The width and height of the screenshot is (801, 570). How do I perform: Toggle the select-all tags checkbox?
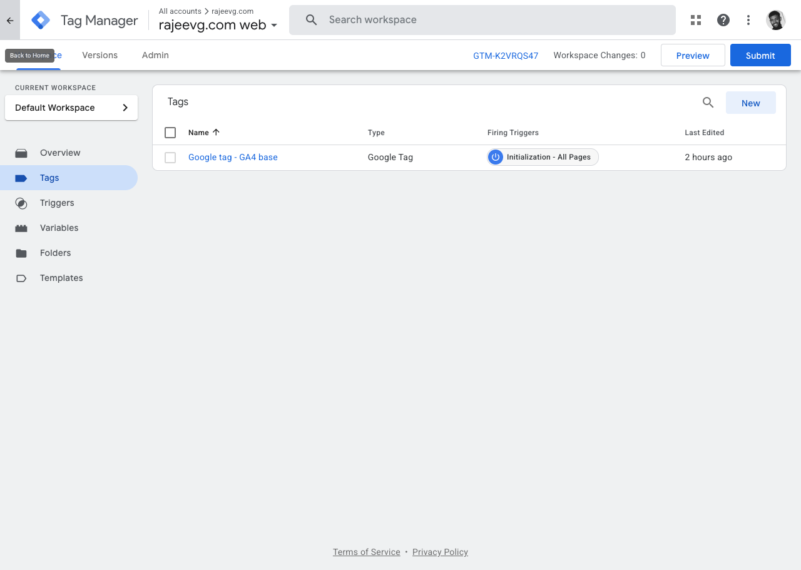click(x=170, y=132)
